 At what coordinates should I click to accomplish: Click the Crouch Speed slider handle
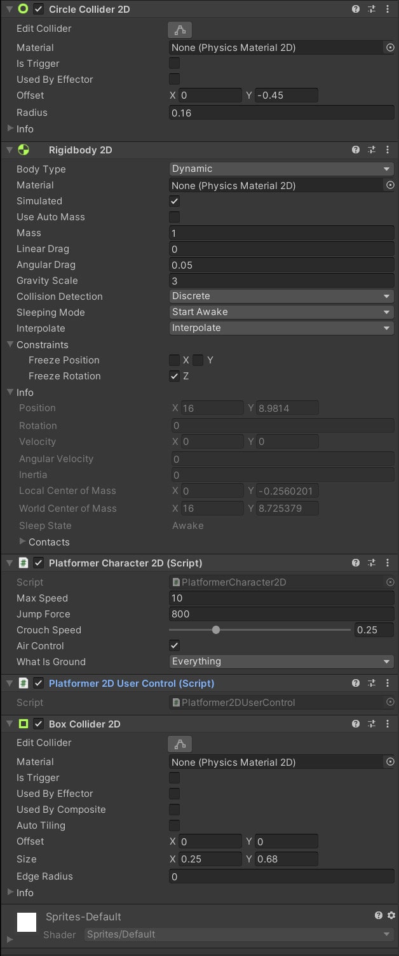(216, 629)
